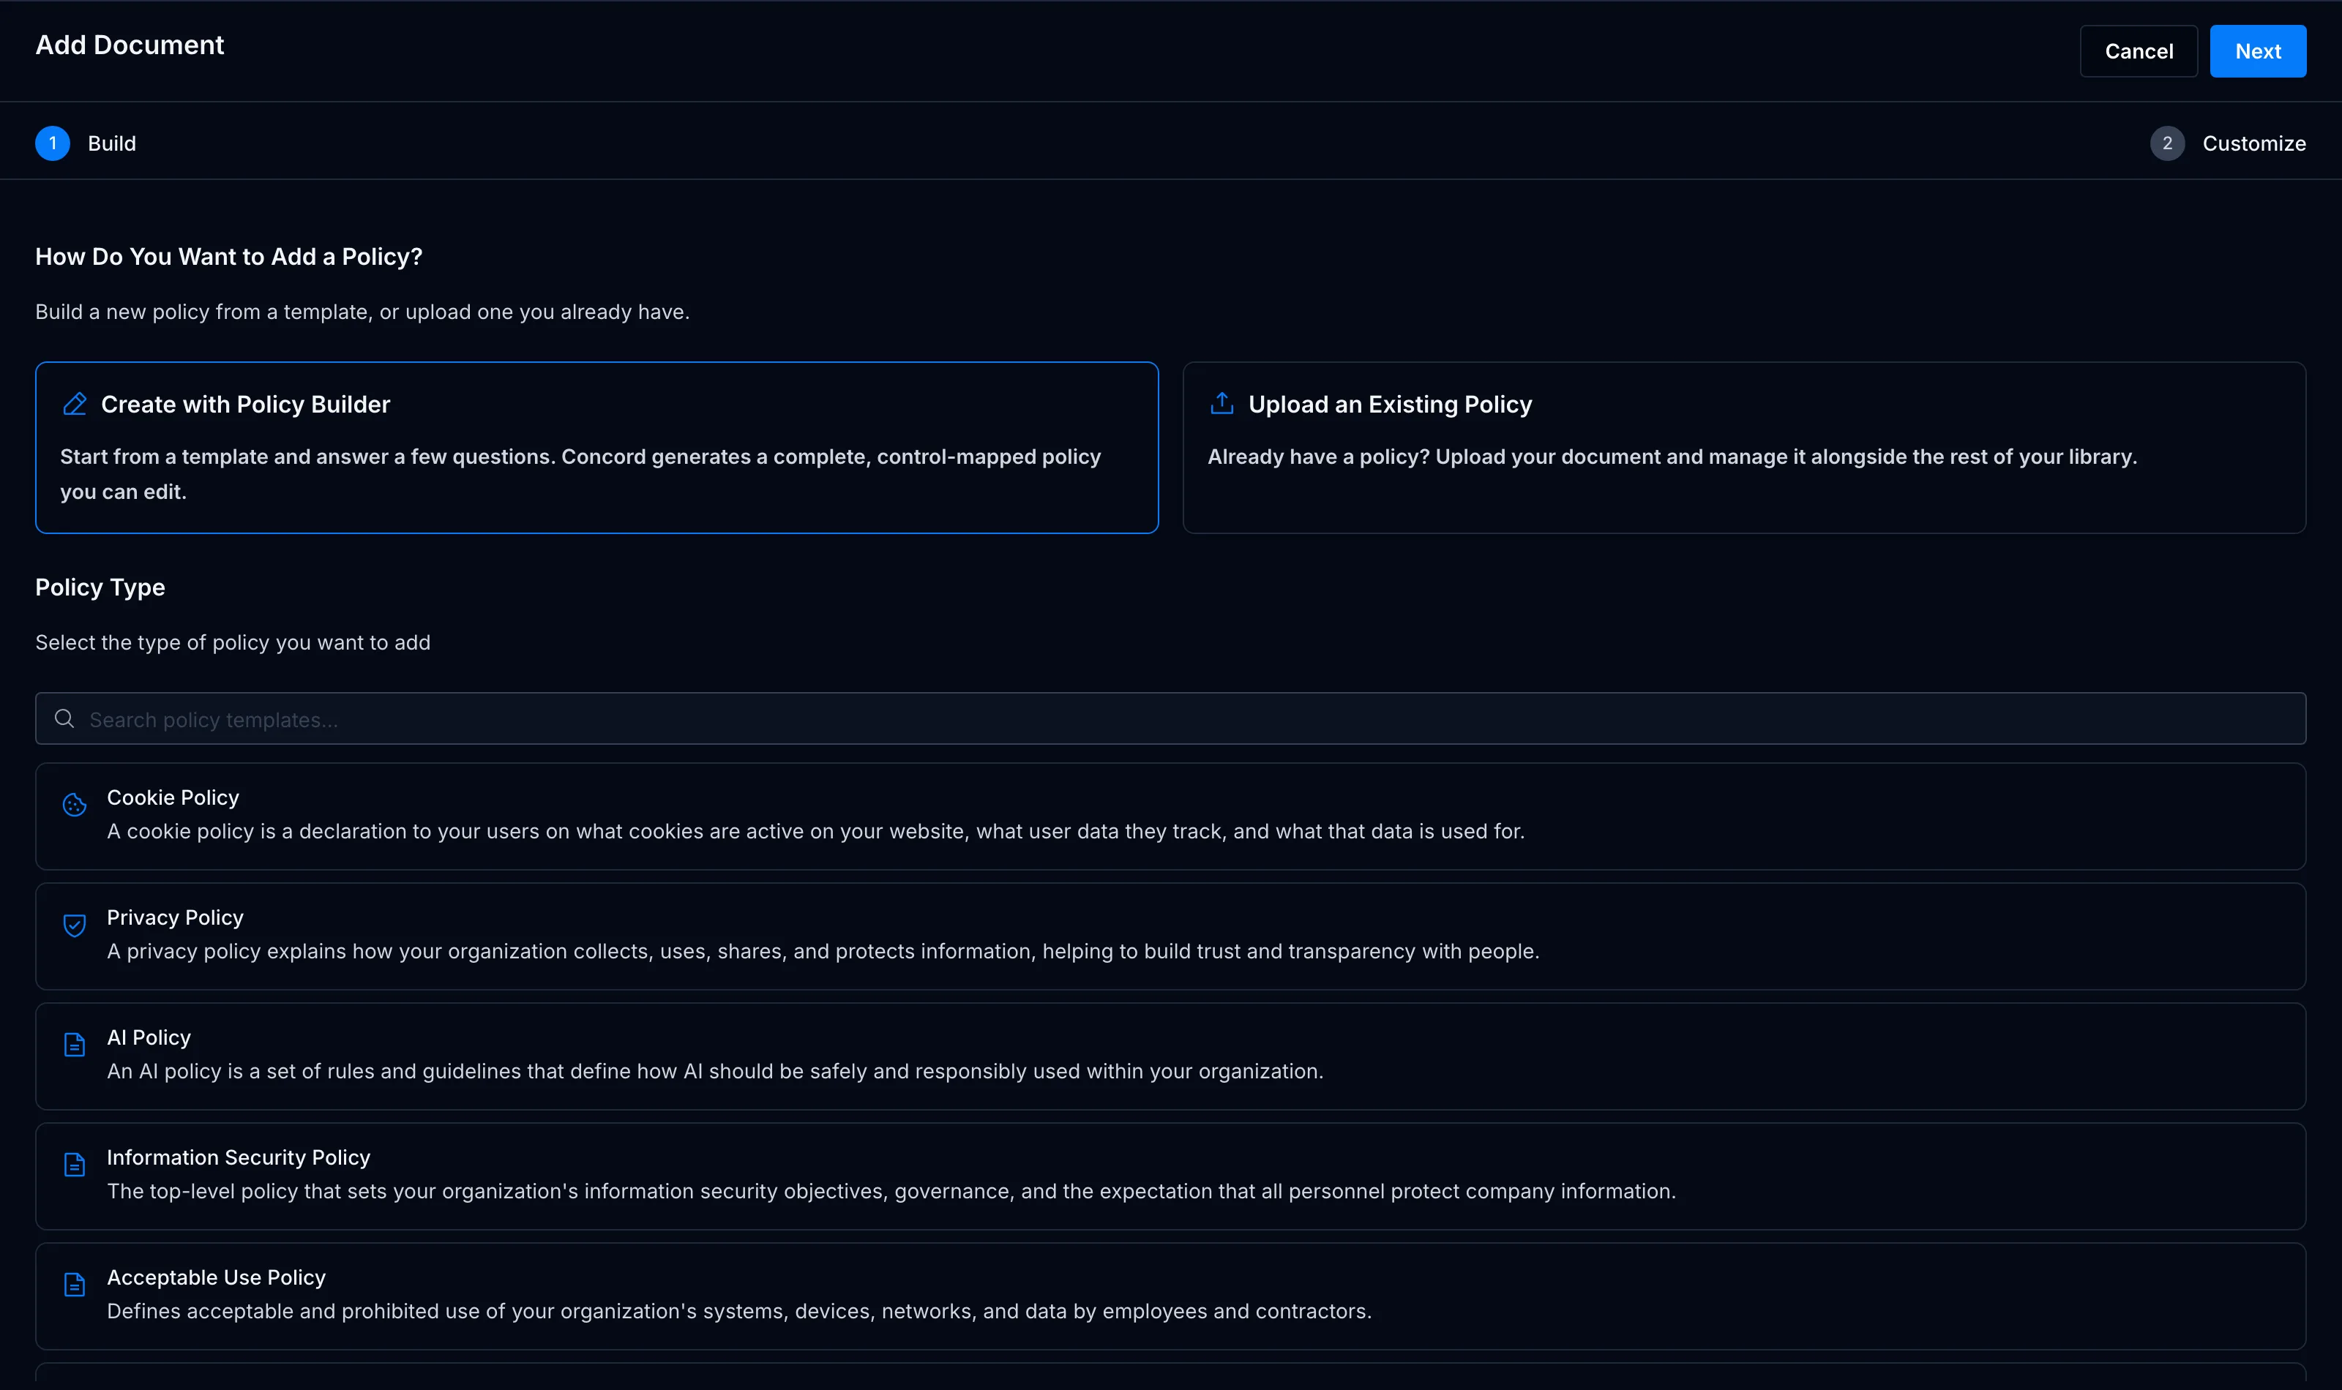This screenshot has width=2342, height=1390.
Task: Select the Privacy Policy template
Action: pos(1171,936)
